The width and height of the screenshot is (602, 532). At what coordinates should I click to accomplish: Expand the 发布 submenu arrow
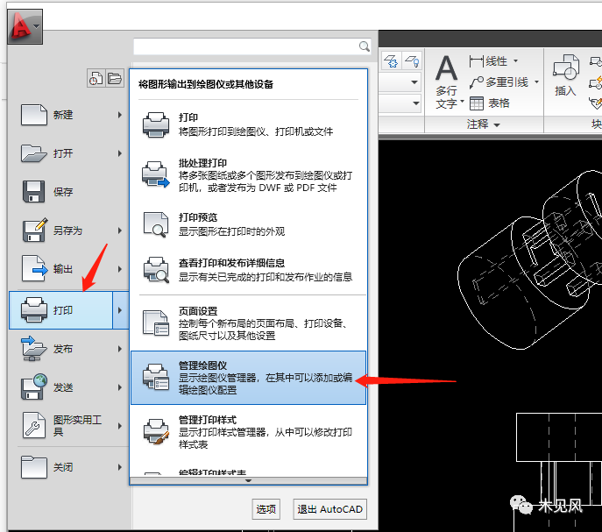point(120,349)
